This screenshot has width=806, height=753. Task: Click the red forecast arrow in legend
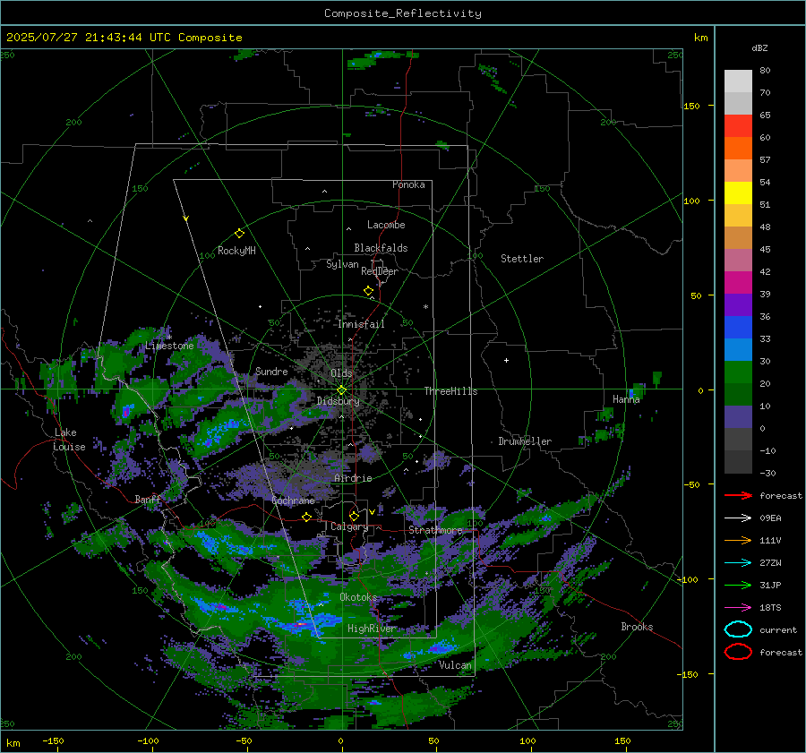738,495
